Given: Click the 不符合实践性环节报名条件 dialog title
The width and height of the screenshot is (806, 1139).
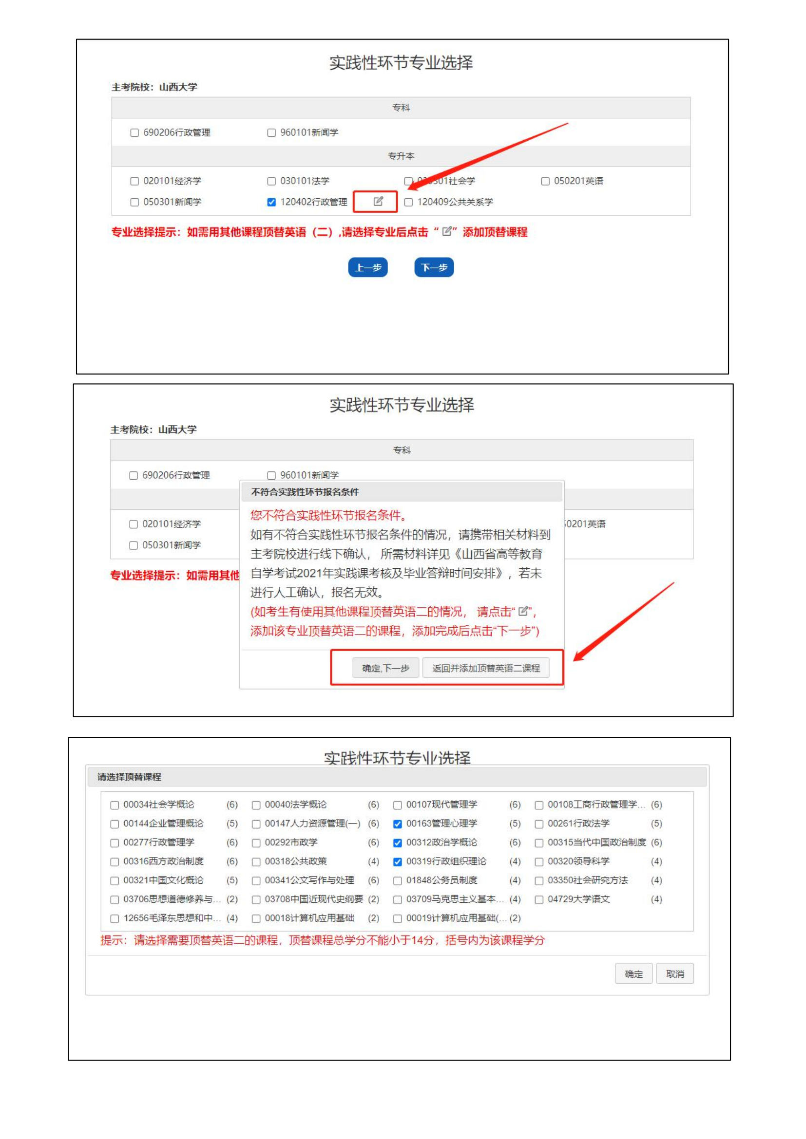Looking at the screenshot, I should coord(305,492).
